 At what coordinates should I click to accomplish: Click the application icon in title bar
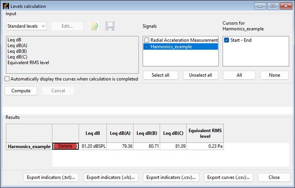pyautogui.click(x=6, y=6)
